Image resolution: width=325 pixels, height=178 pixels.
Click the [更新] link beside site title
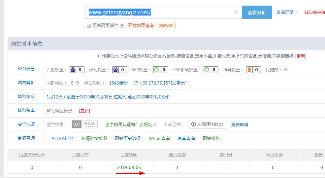point(301,56)
